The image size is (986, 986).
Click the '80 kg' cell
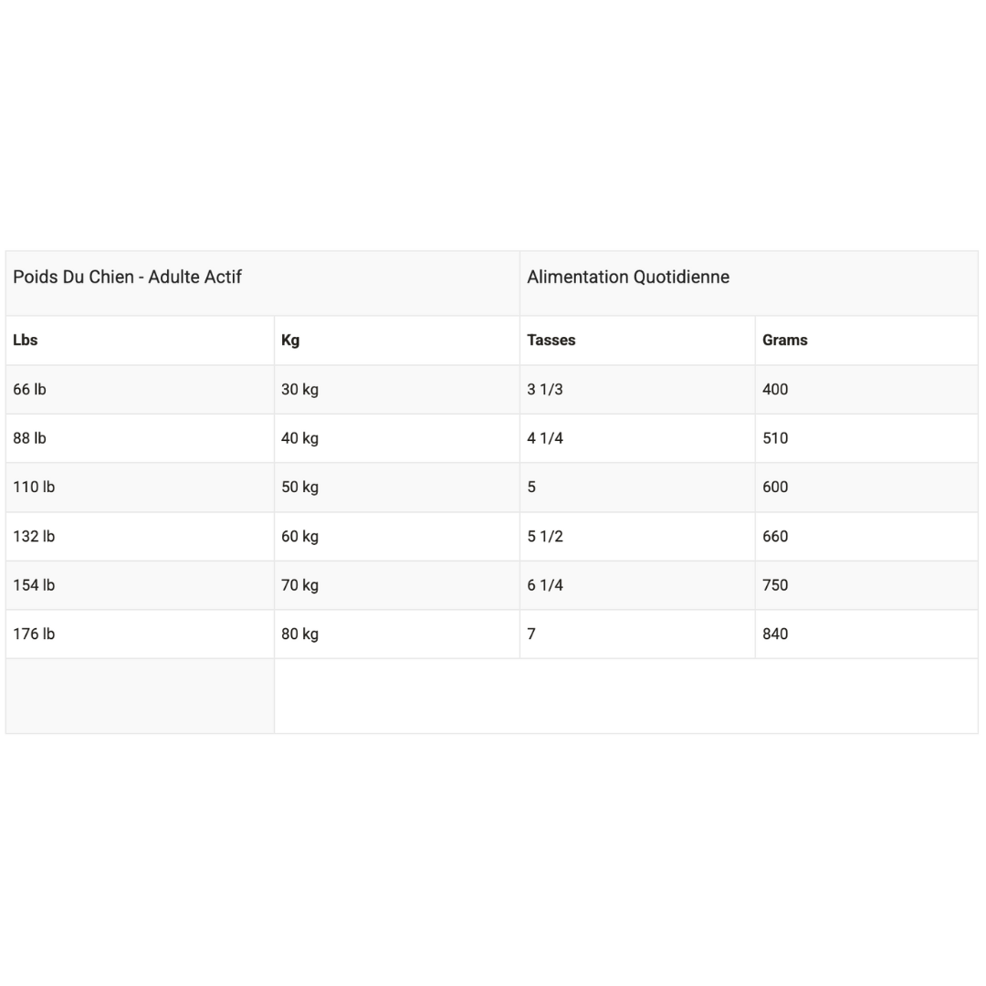pos(397,635)
